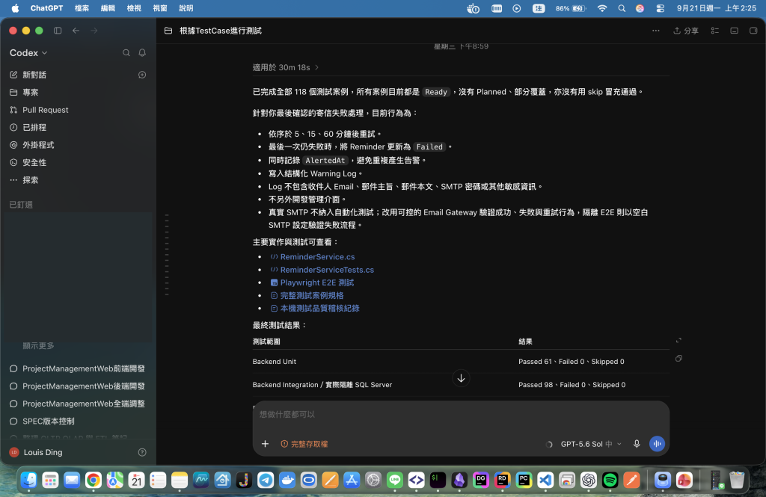Open the three-dot more options menu
The image size is (766, 497).
(655, 31)
